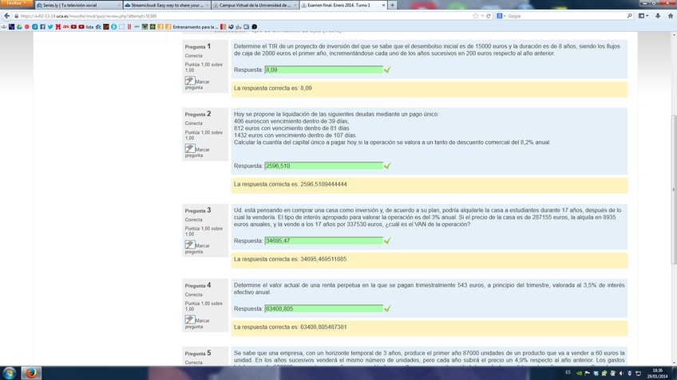The width and height of the screenshot is (677, 380).
Task: Click the 'Pregunta 3' heading
Action: [x=198, y=210]
